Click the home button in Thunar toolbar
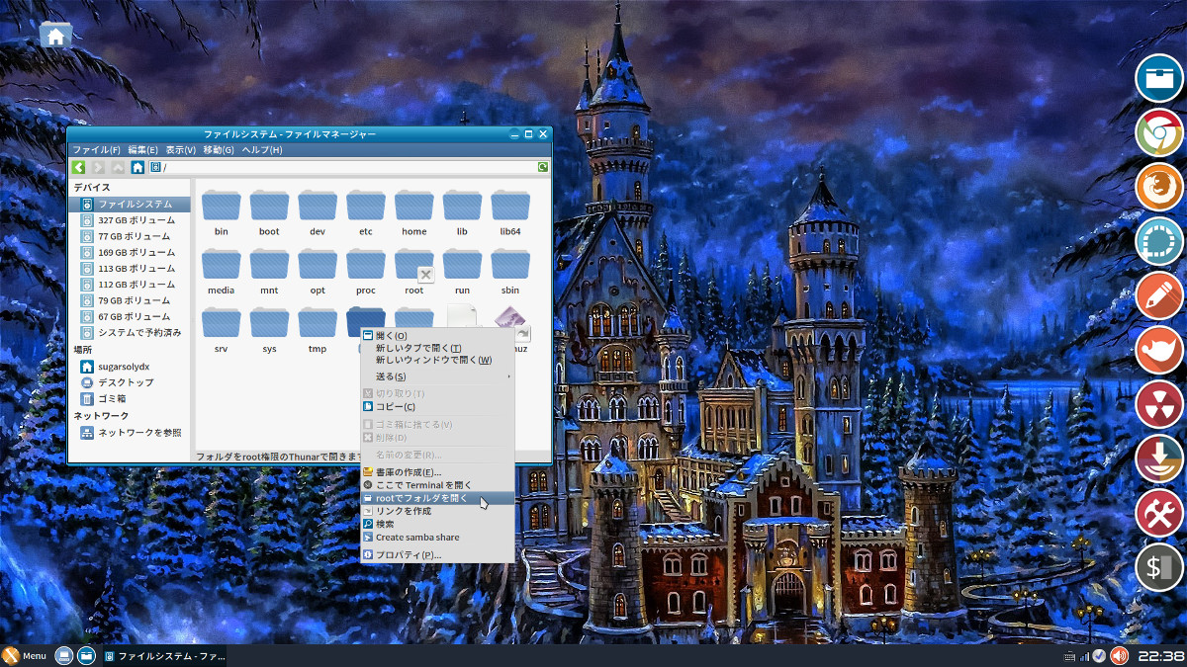Image resolution: width=1187 pixels, height=667 pixels. [137, 167]
